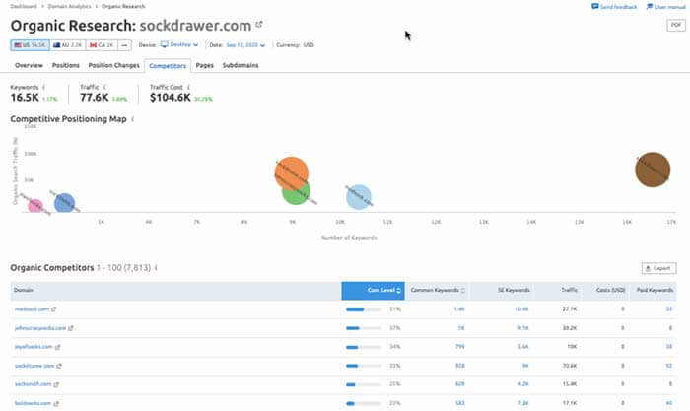Switch to the Overview tab

point(29,66)
